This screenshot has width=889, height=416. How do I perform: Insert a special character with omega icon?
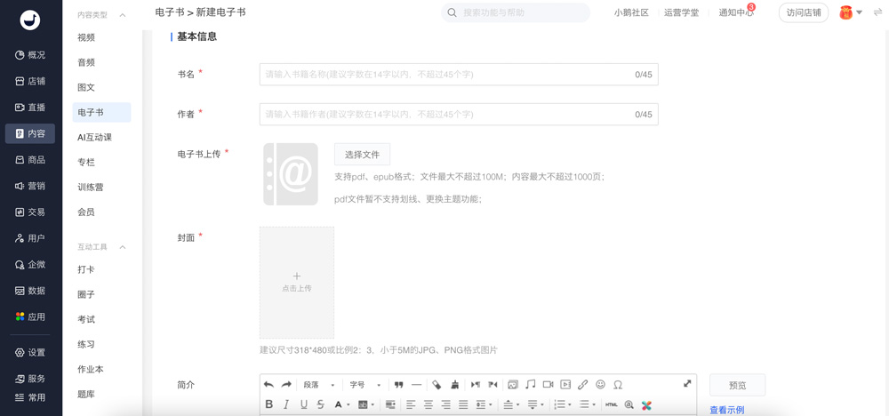618,385
